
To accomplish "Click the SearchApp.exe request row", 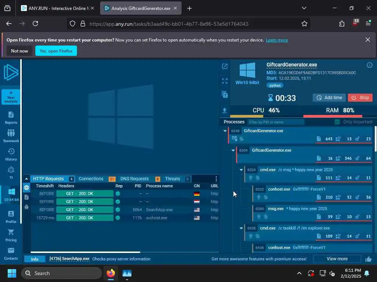I will (125, 210).
